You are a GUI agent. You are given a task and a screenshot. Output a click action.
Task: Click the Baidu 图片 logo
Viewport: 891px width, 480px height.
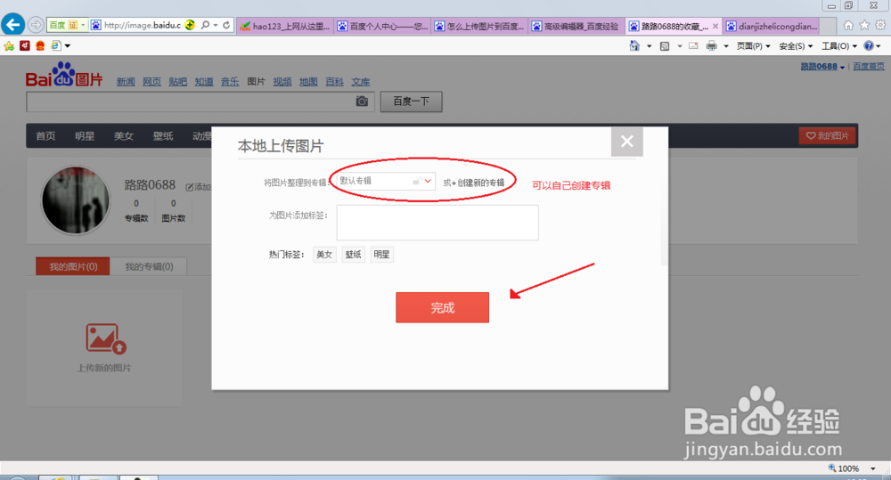click(64, 75)
